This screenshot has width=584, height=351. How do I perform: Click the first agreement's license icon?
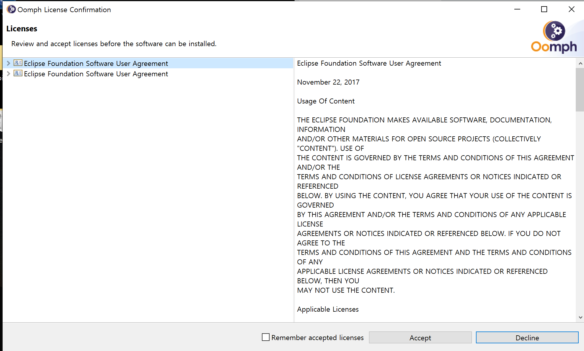18,63
